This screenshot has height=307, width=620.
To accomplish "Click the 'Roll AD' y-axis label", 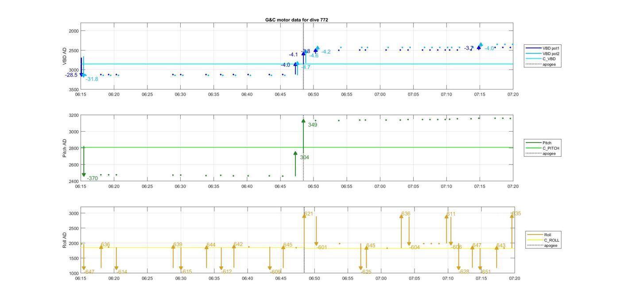I will (x=64, y=240).
